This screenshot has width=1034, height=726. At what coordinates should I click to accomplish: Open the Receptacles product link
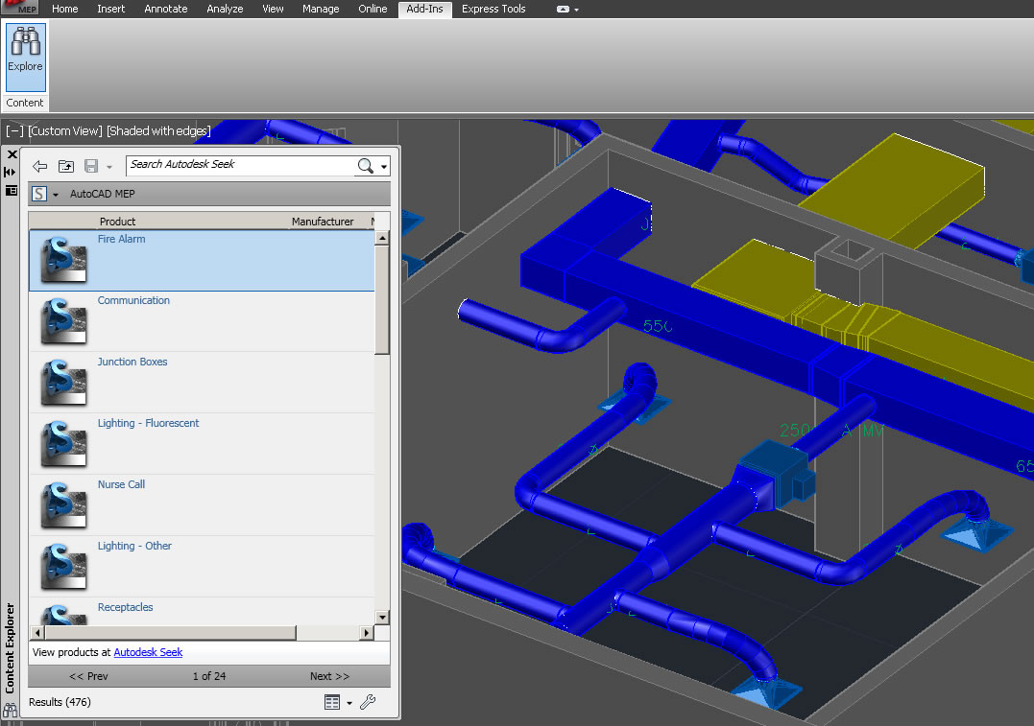(x=126, y=607)
